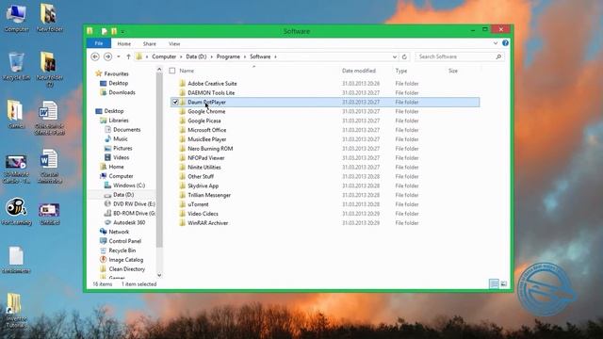603x339 pixels.
Task: Select the Google Chrome folder row
Action: [325, 111]
